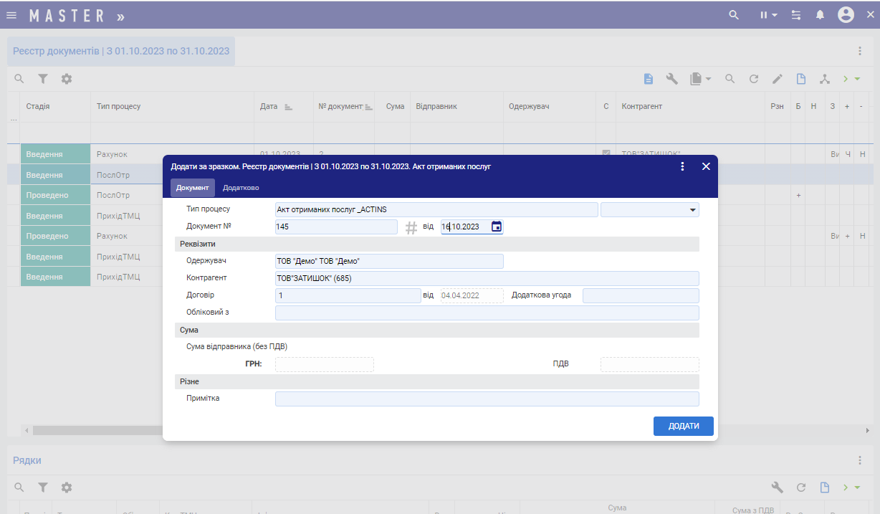Open calendar picker for document date
This screenshot has height=514, width=880.
tap(496, 227)
